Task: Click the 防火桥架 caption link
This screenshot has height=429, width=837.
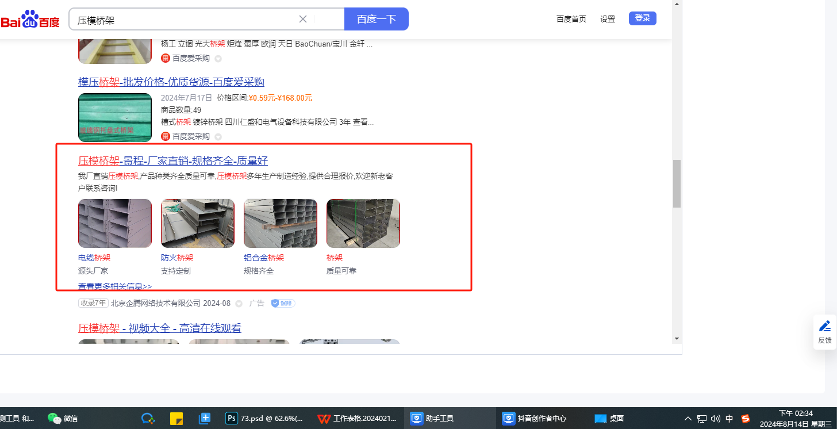Action: click(x=177, y=258)
